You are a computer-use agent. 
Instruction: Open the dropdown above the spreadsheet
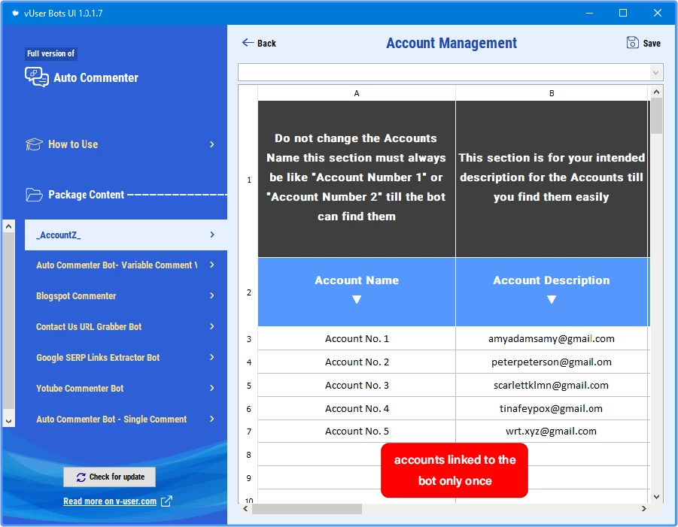pyautogui.click(x=655, y=73)
